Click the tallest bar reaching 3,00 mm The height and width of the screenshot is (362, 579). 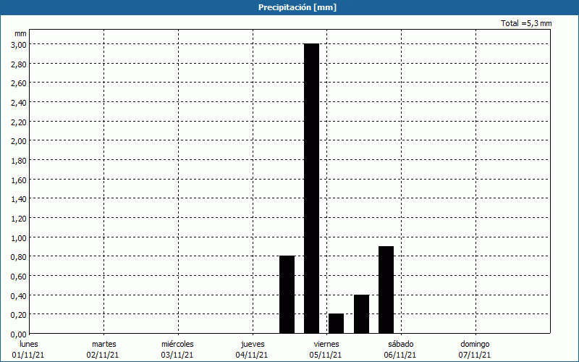tap(311, 188)
